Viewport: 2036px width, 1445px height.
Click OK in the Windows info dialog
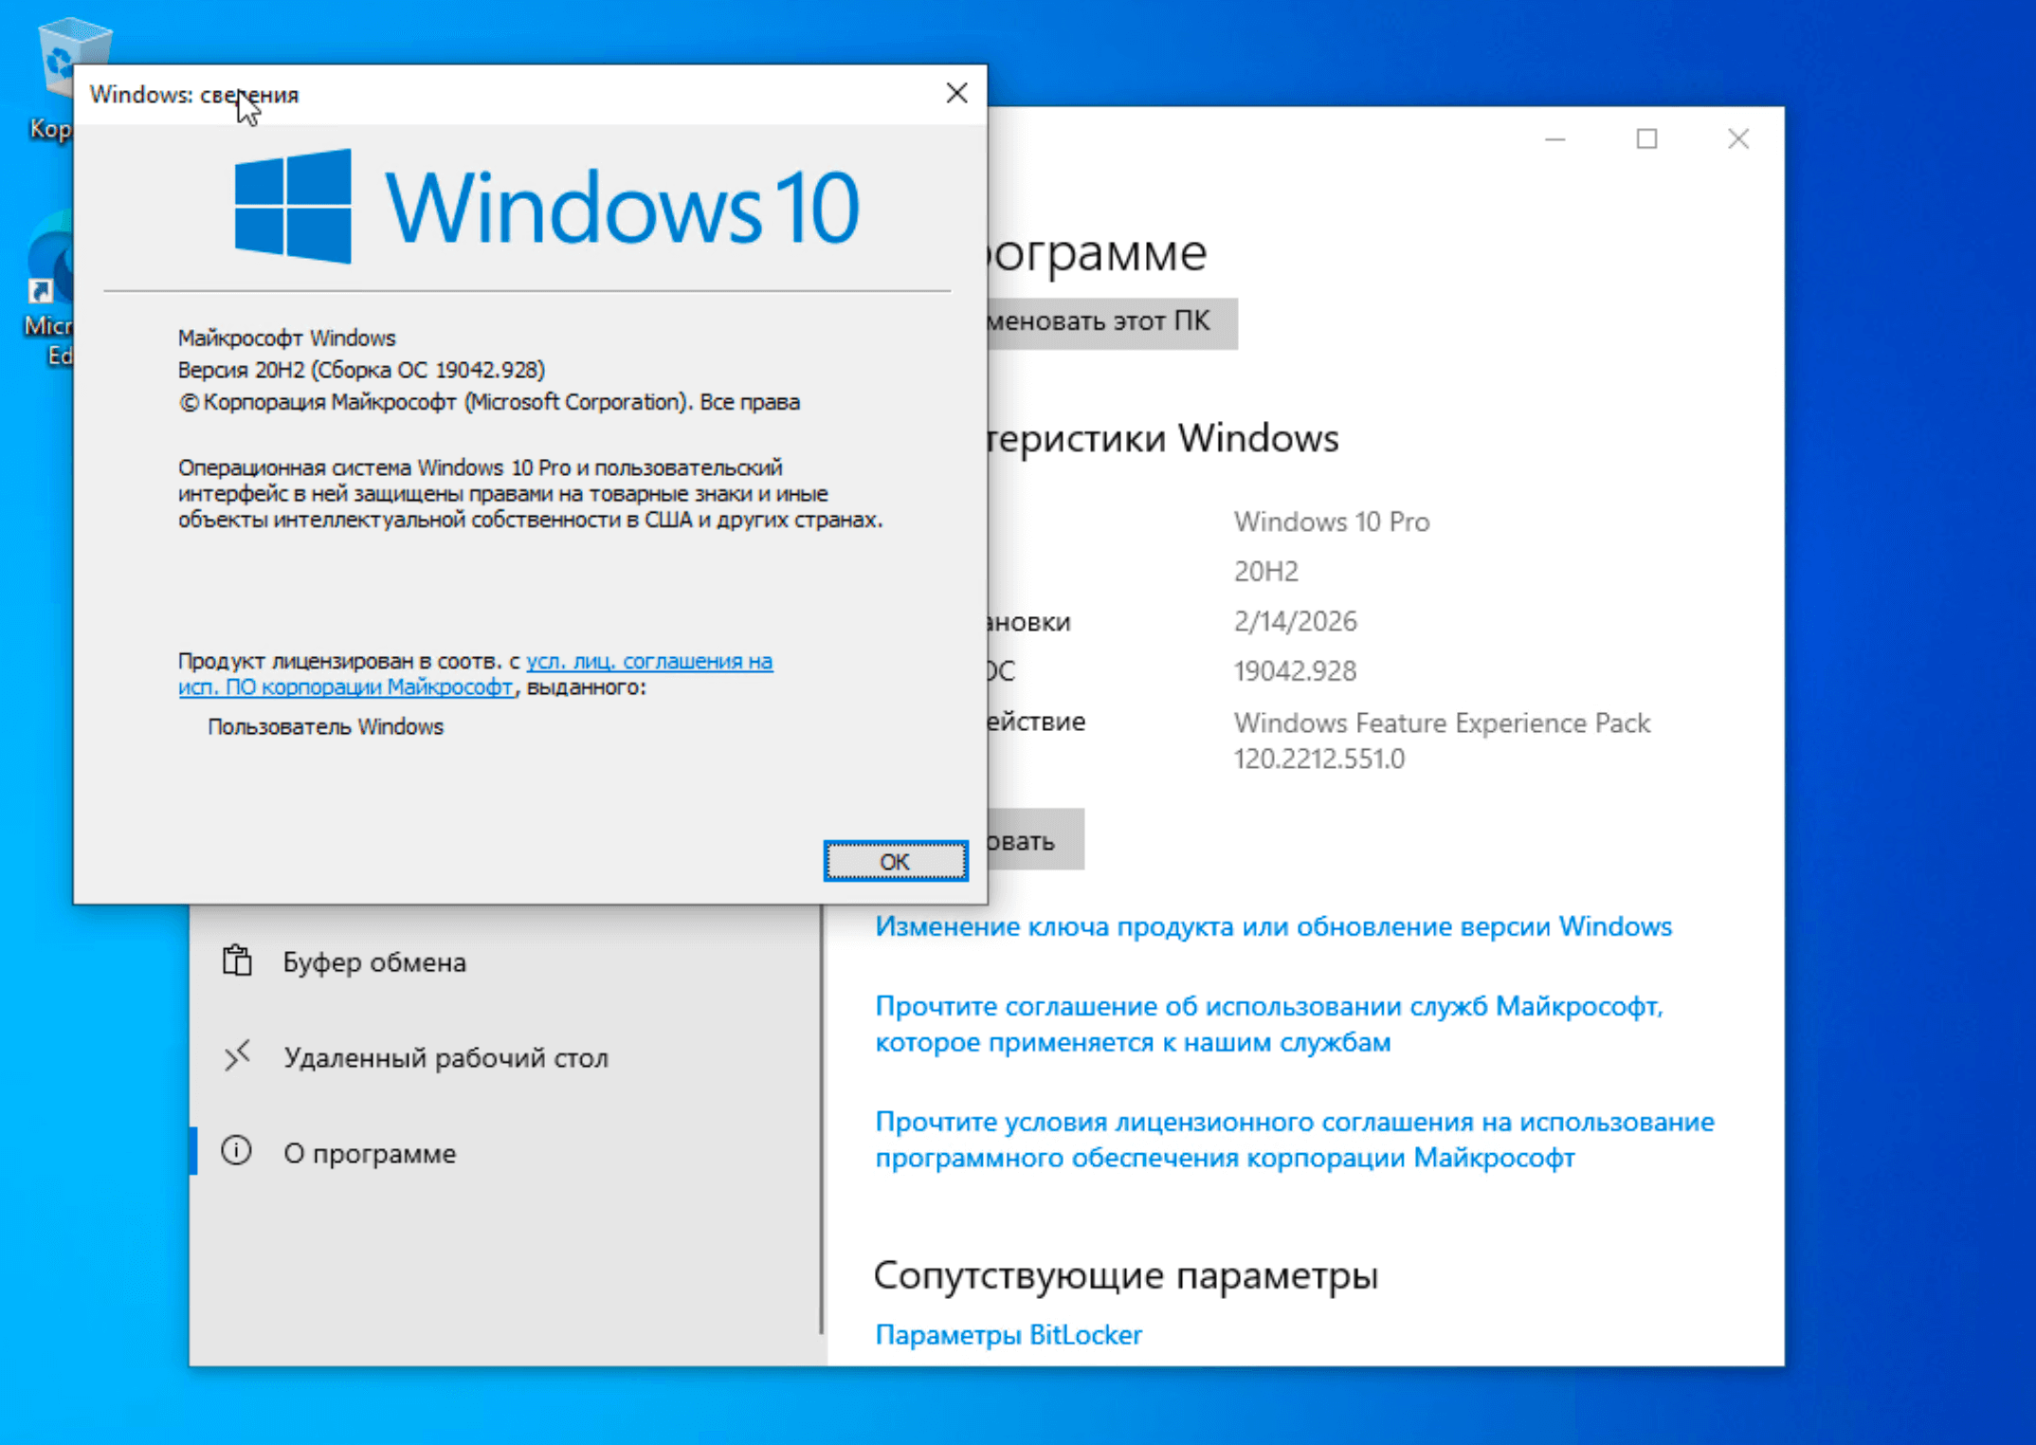tap(895, 861)
